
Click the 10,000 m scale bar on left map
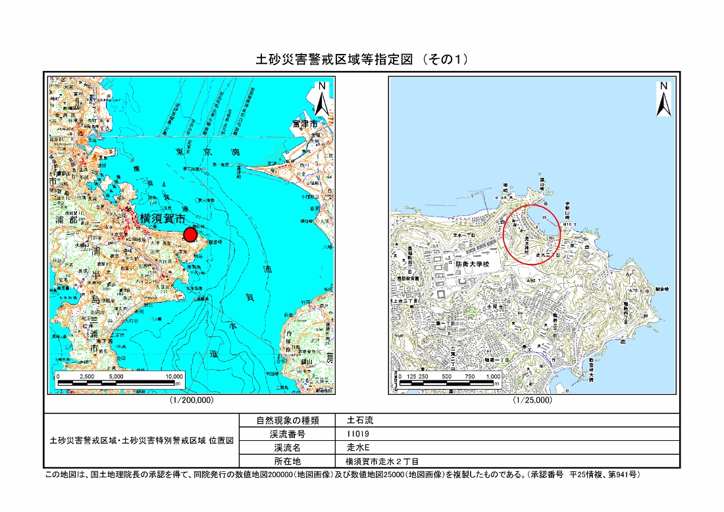tap(120, 380)
